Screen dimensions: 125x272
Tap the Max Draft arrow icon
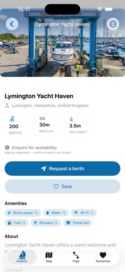coord(71,119)
